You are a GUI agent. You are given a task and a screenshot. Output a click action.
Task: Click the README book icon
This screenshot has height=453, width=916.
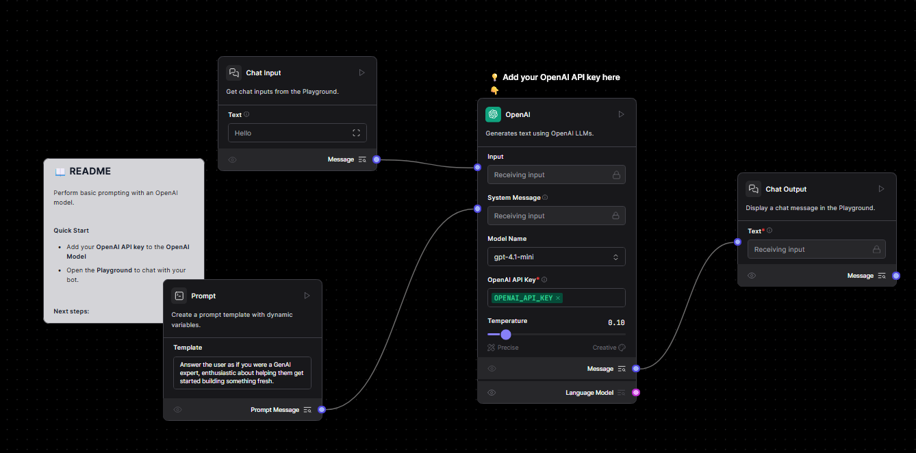coord(60,172)
